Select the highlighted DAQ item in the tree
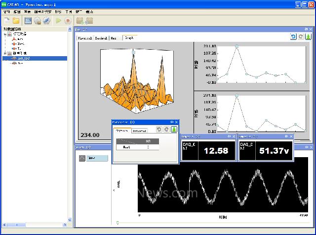Viewport: 316px width, 235px height. 24,58
